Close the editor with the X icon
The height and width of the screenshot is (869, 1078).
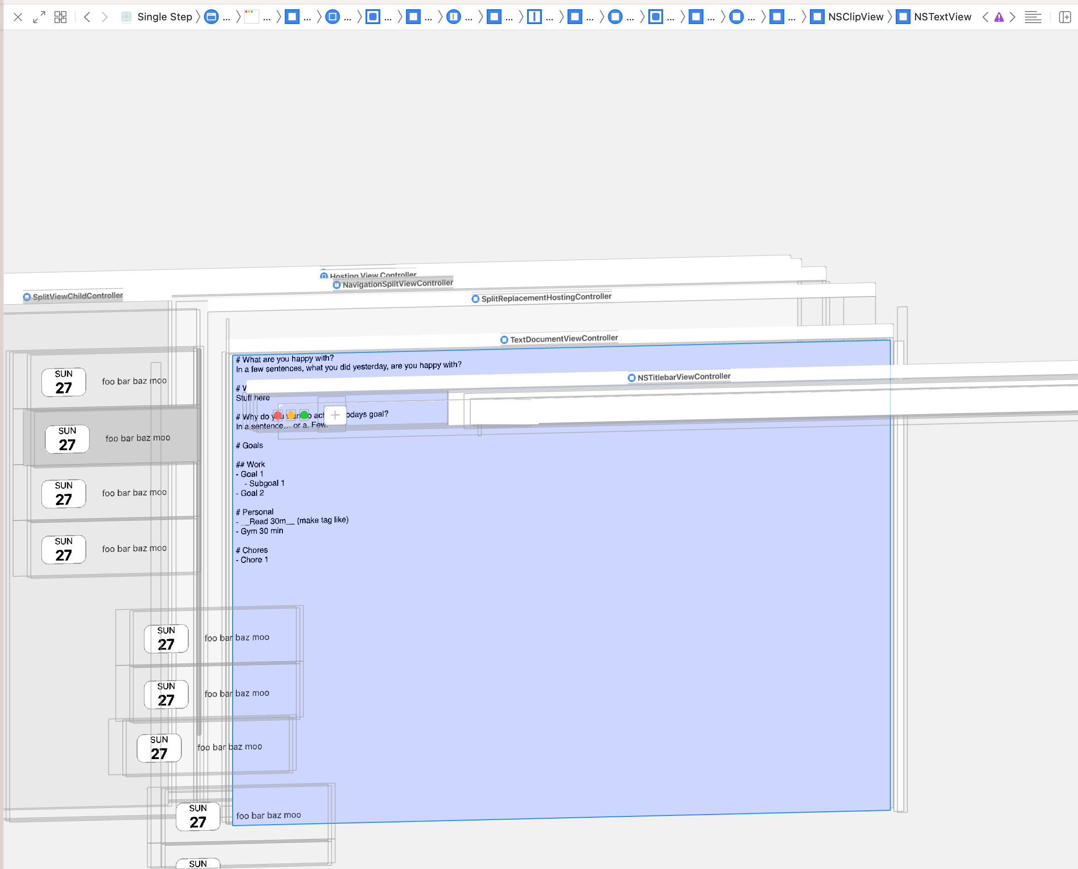18,17
